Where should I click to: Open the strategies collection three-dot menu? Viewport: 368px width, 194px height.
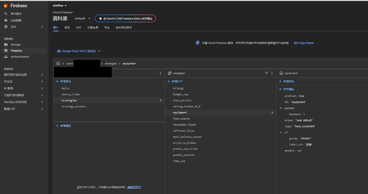click(x=272, y=73)
